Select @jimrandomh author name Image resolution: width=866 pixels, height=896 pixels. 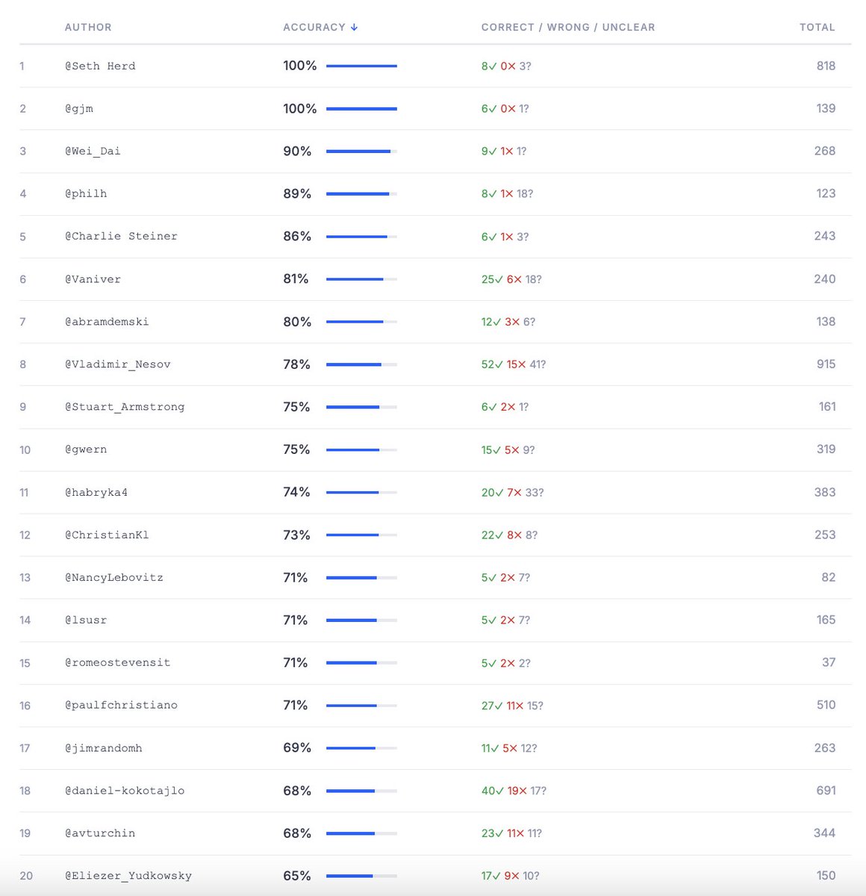click(104, 748)
